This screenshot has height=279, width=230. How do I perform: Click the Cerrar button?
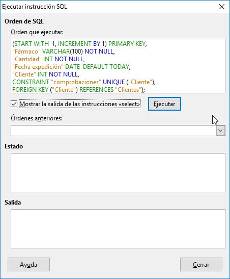[x=201, y=264]
